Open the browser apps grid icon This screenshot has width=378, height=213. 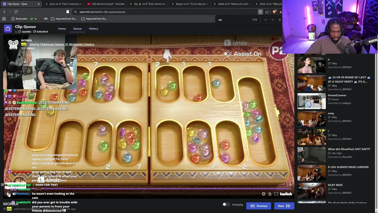pos(4,19)
